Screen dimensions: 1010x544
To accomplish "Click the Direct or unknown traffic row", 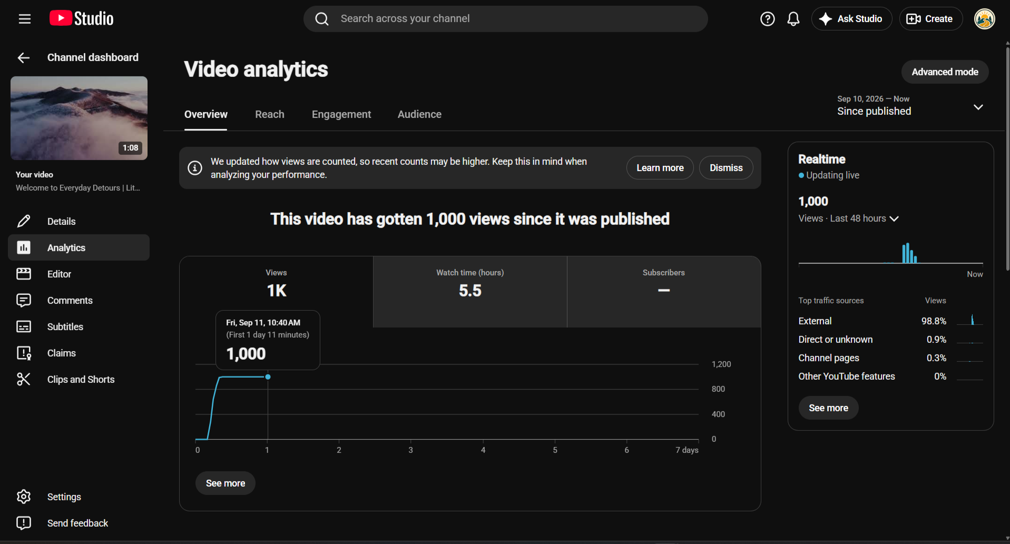I will click(x=890, y=339).
